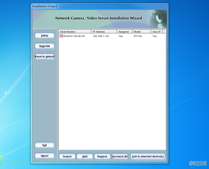Sort by IP Address column header
The width and height of the screenshot is (209, 169).
pyautogui.click(x=104, y=32)
